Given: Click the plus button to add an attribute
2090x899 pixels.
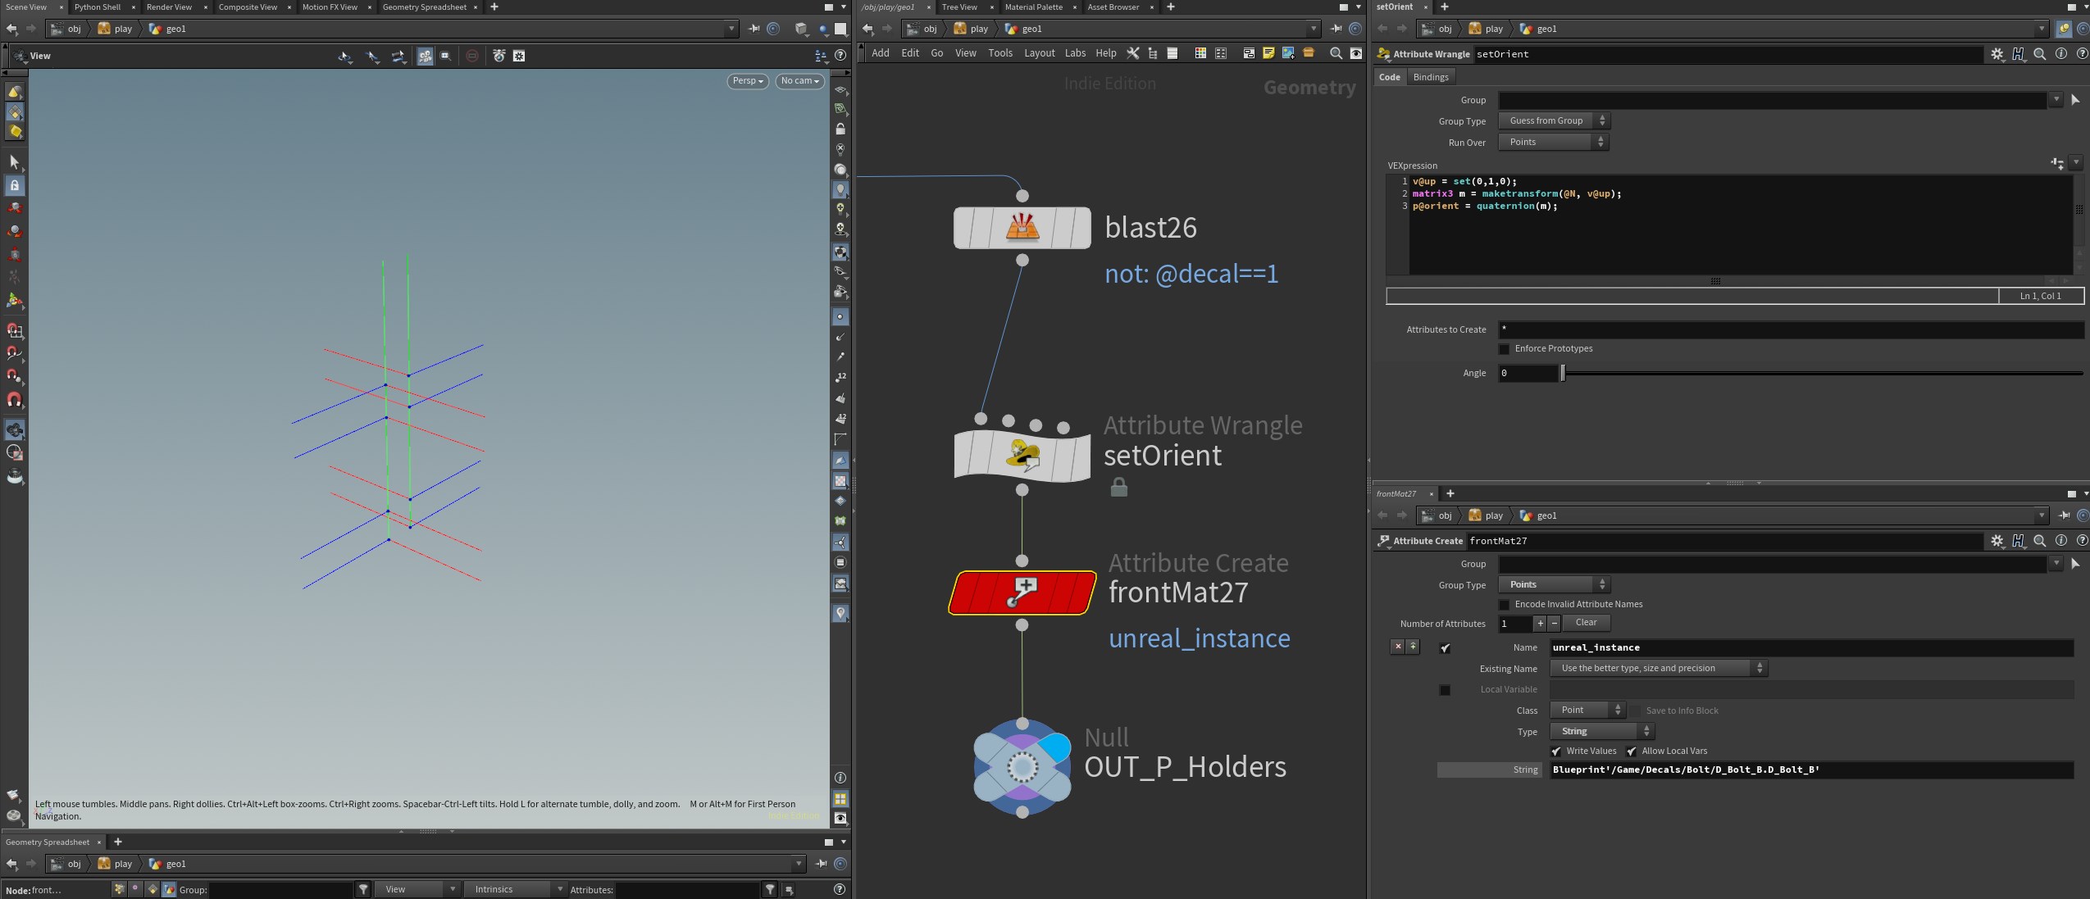Looking at the screenshot, I should tap(1540, 624).
